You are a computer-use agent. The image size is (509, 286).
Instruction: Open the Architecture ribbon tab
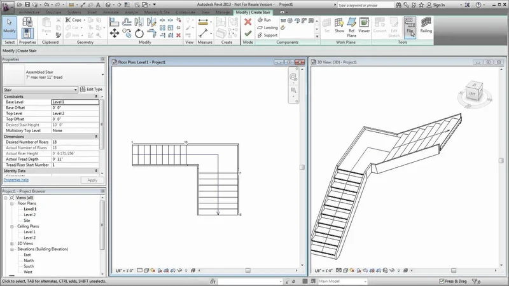pyautogui.click(x=29, y=12)
